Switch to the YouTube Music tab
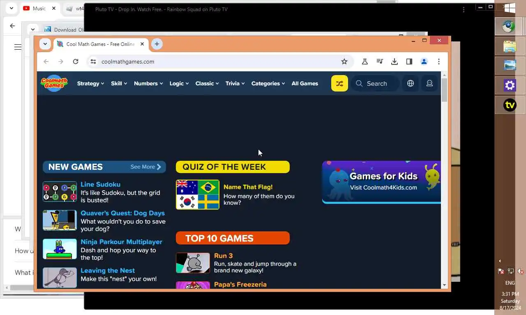Screen dimensions: 526x315 [x=39, y=8]
